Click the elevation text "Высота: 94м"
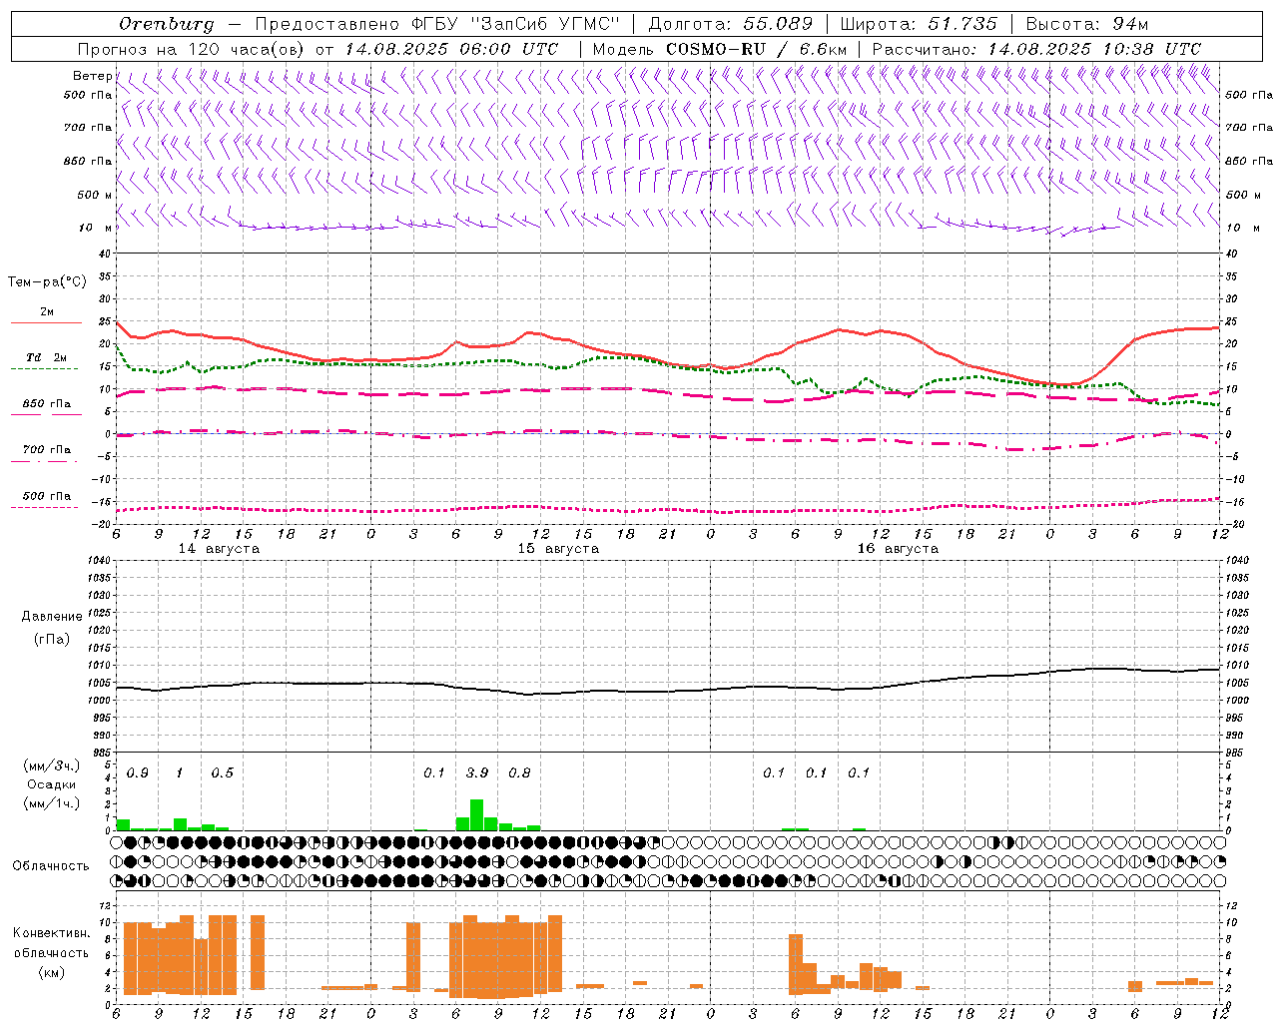 [1087, 24]
